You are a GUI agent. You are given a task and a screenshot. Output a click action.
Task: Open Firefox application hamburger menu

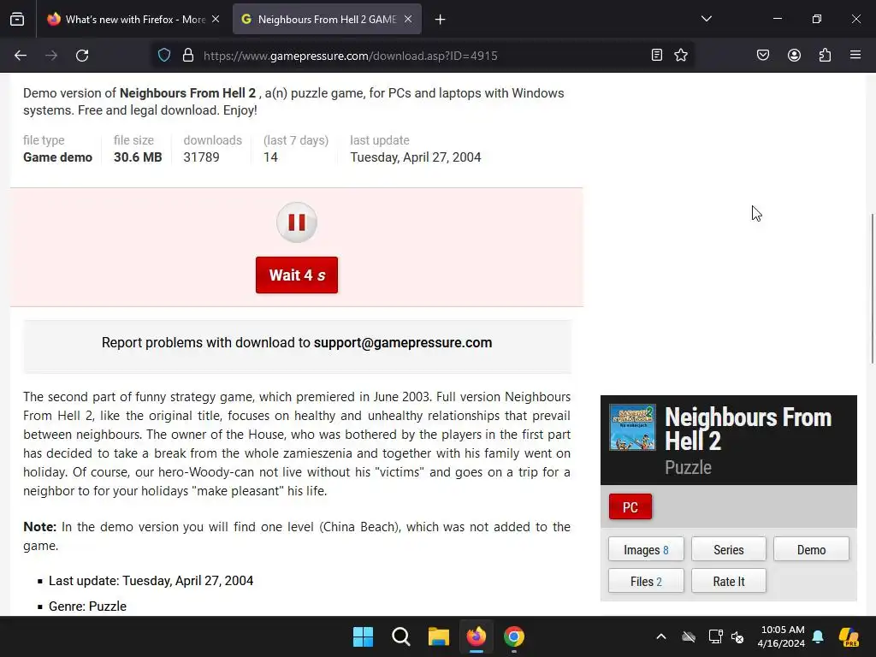pos(855,55)
